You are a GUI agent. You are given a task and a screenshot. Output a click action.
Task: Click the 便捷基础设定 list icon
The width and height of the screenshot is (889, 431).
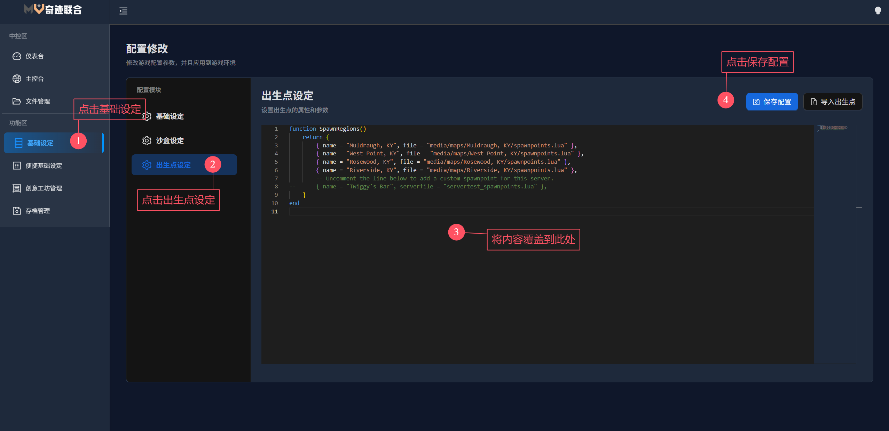[17, 166]
